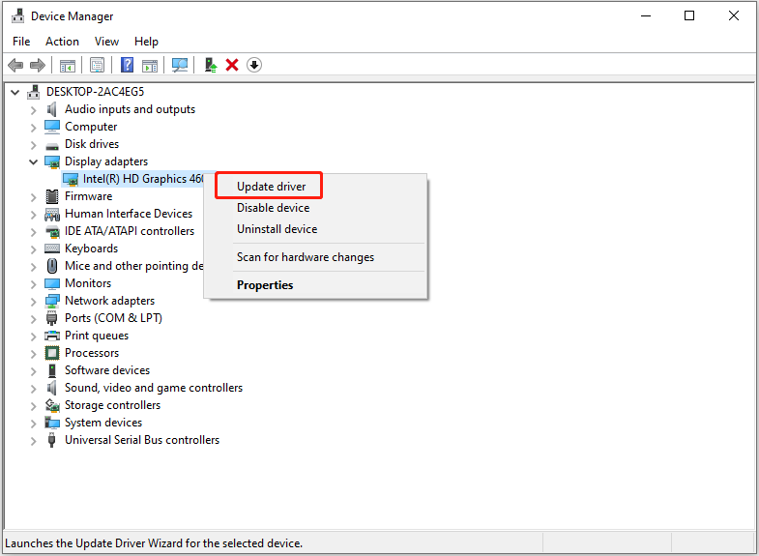The image size is (759, 556).
Task: Select the Storage controllers row
Action: [x=112, y=405]
